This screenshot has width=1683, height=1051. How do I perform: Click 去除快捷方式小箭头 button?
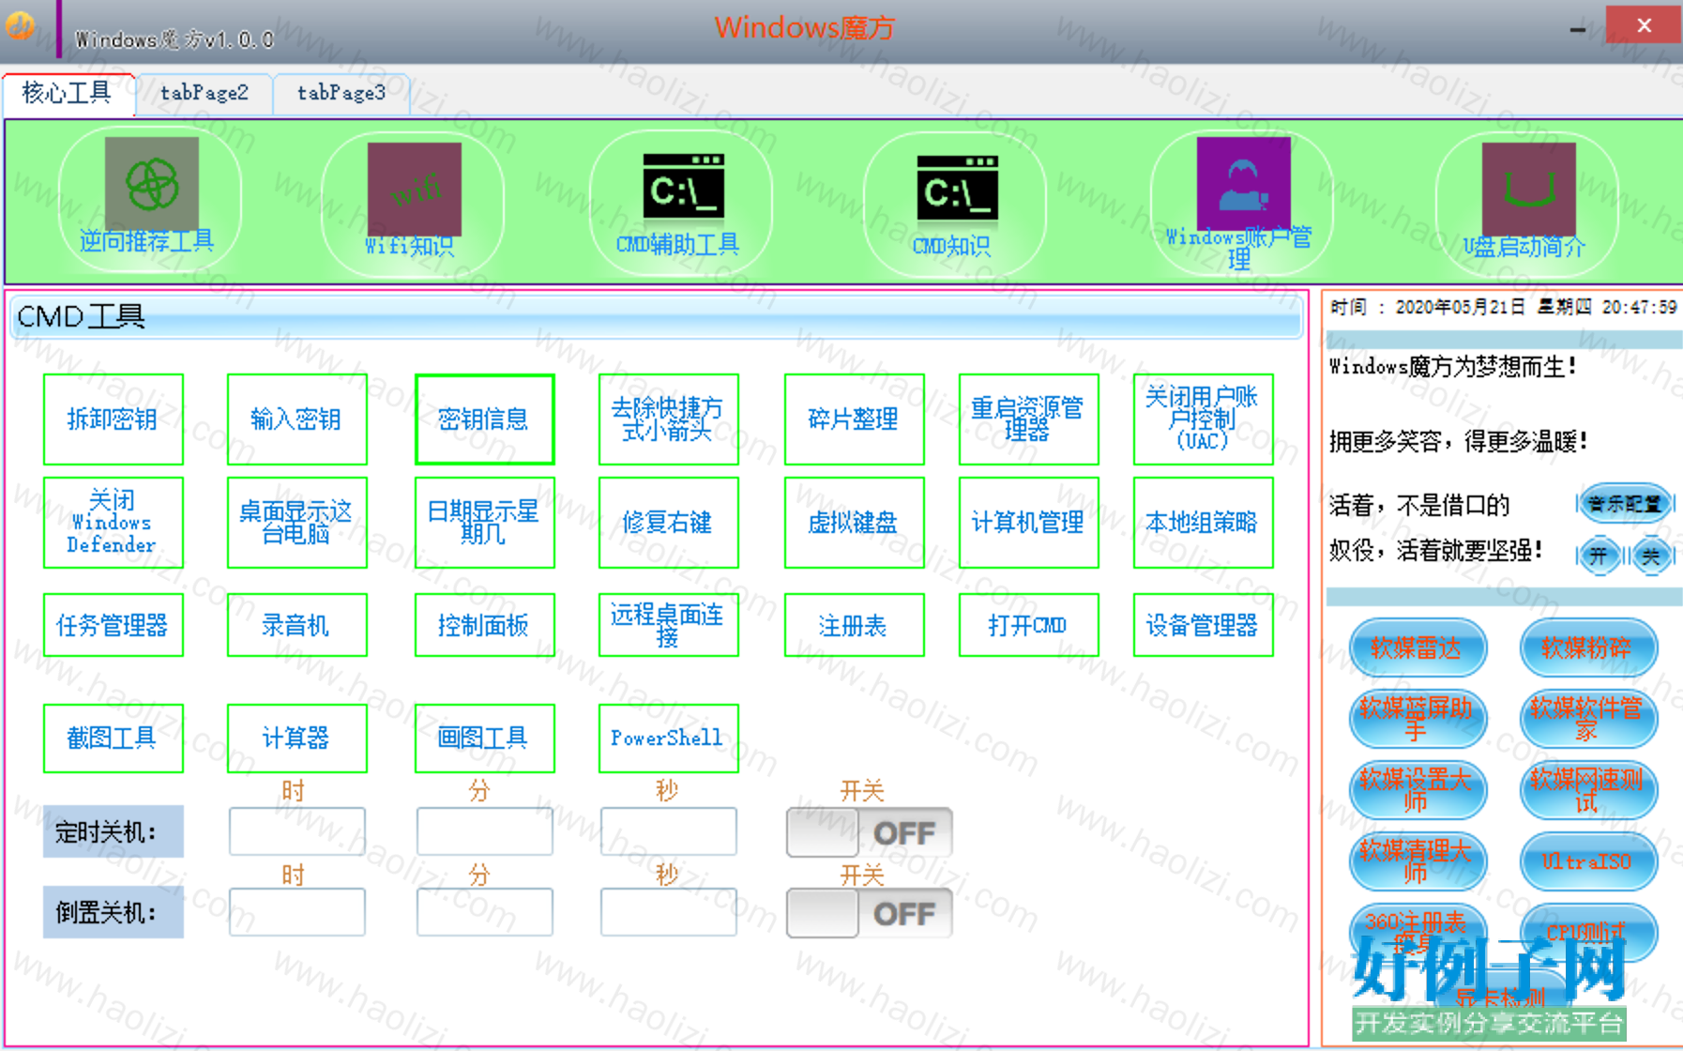pos(668,419)
